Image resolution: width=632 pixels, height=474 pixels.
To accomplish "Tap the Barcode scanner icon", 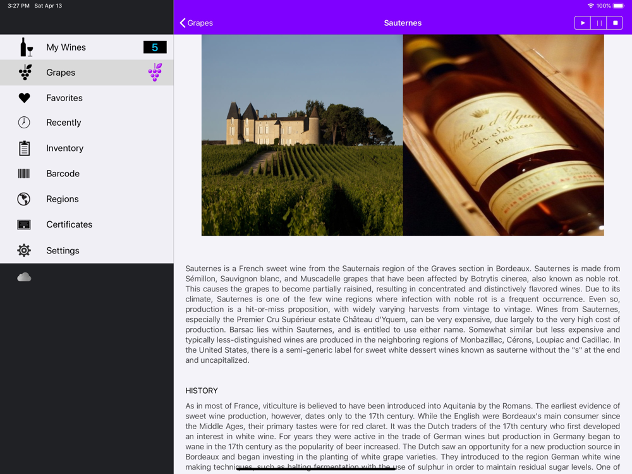I will point(24,174).
